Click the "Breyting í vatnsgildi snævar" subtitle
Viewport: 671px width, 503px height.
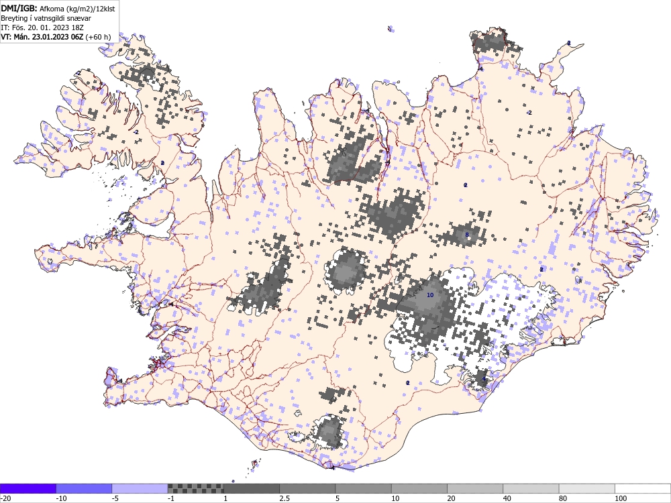coord(46,18)
